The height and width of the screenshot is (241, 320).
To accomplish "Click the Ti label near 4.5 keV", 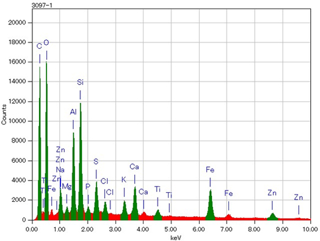I will point(158,189).
